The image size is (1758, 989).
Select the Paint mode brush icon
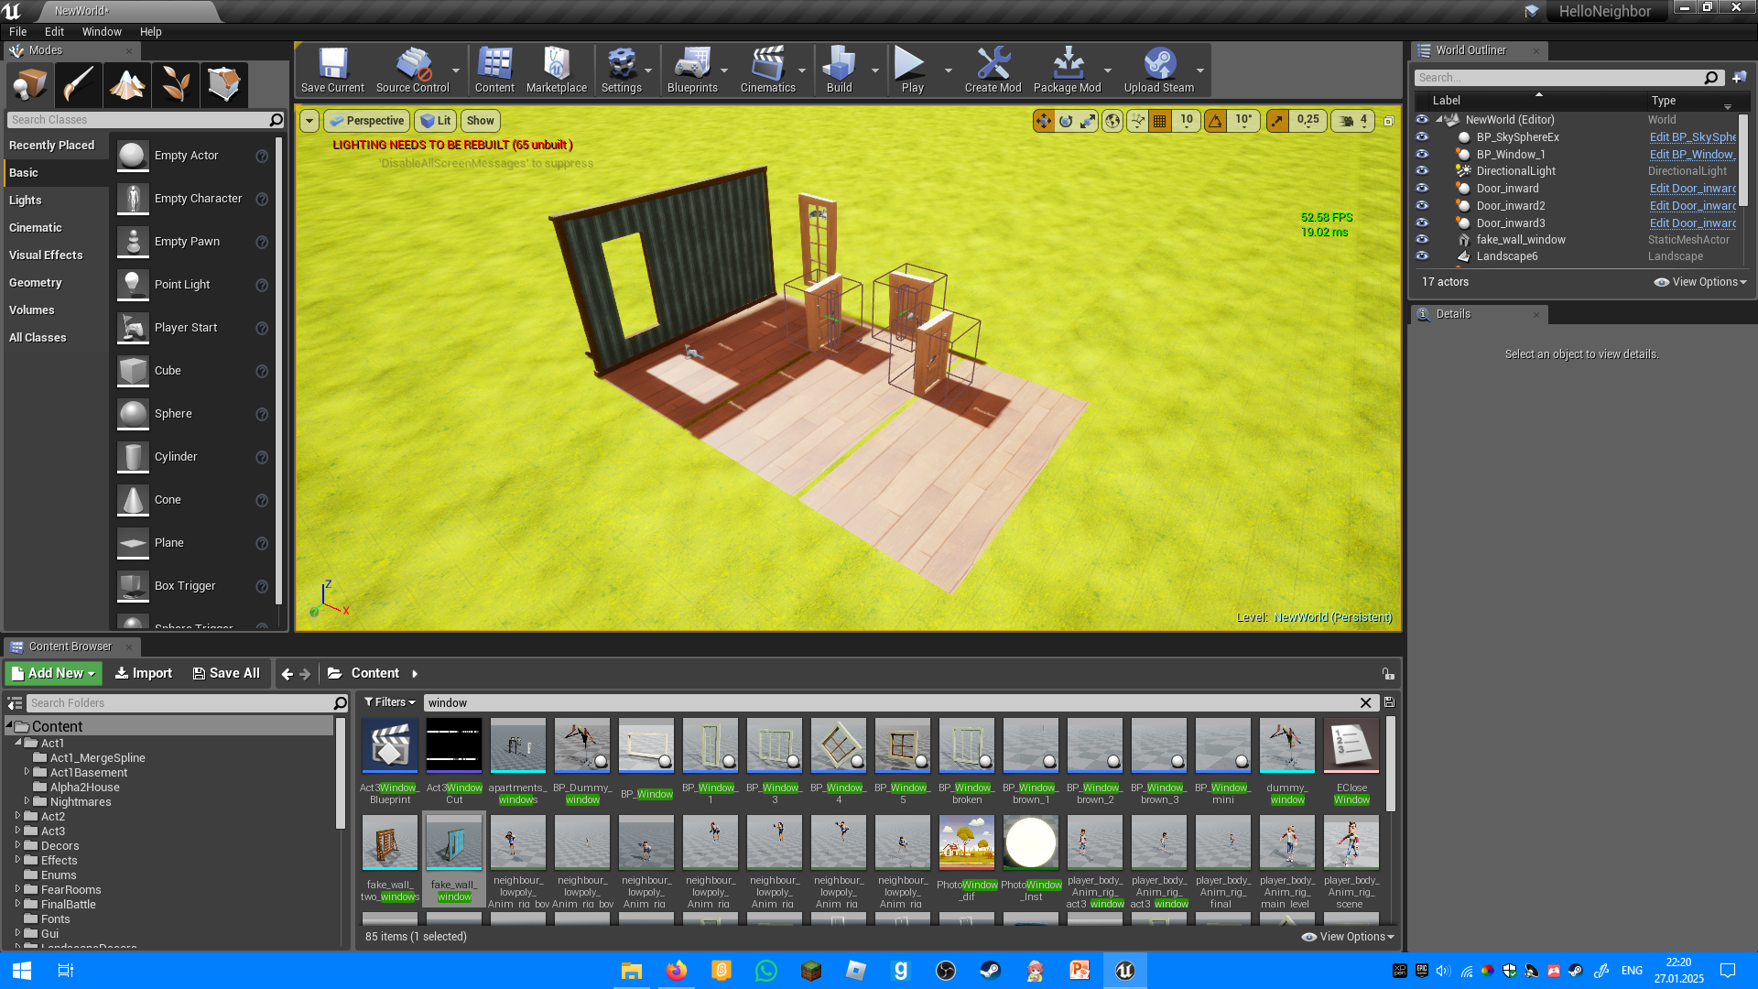click(78, 85)
